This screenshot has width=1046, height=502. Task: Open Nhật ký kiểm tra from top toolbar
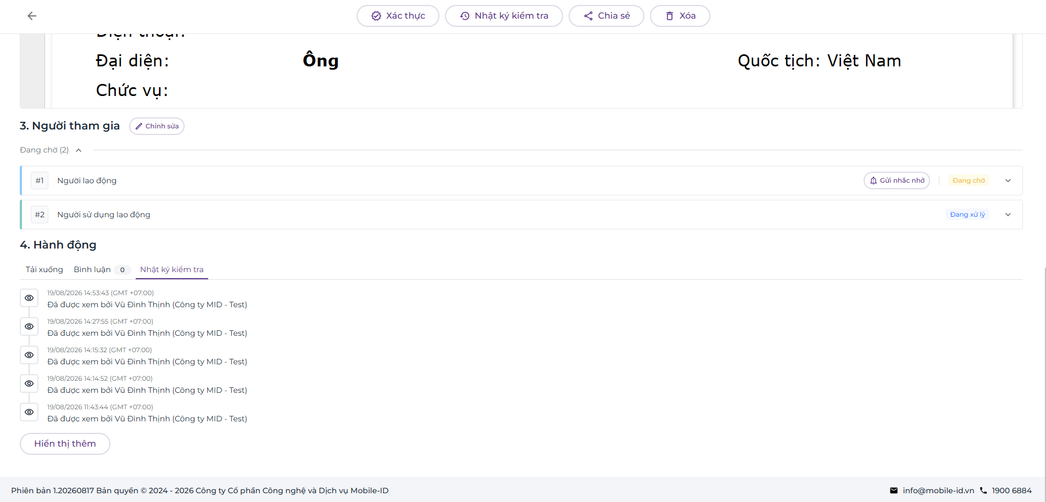pyautogui.click(x=504, y=16)
